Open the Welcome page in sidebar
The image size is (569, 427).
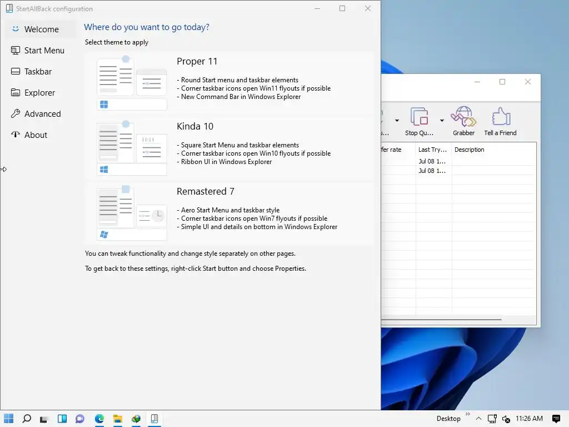(40, 29)
